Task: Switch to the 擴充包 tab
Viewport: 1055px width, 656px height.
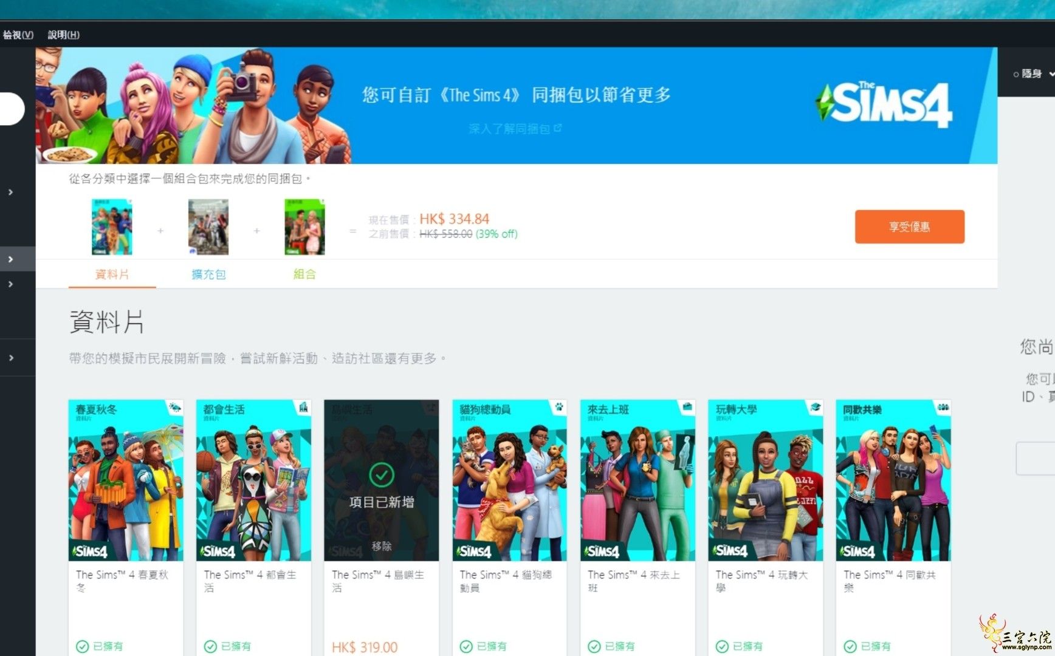Action: click(x=208, y=275)
